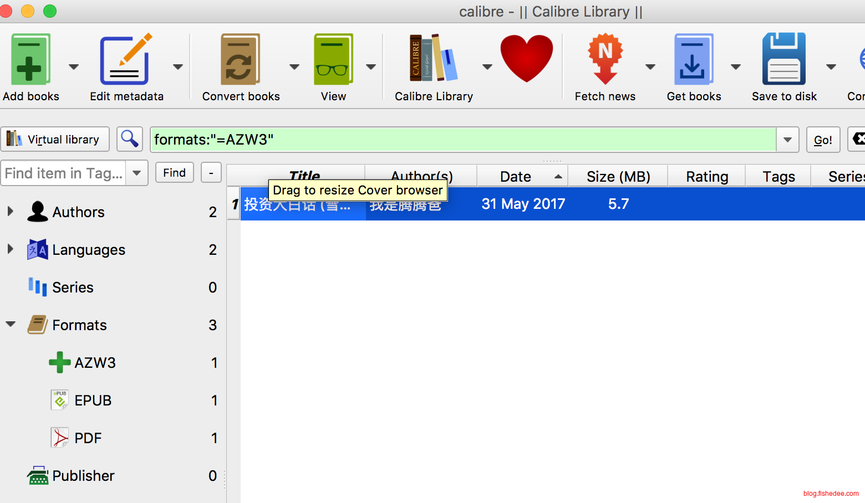Image resolution: width=865 pixels, height=503 pixels.
Task: Sort by the Size (MB) column header
Action: click(618, 176)
